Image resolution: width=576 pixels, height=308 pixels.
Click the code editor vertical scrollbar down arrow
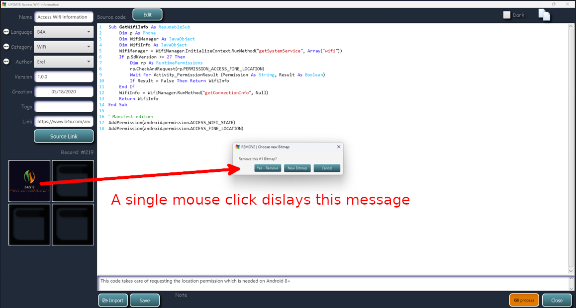[x=571, y=271]
